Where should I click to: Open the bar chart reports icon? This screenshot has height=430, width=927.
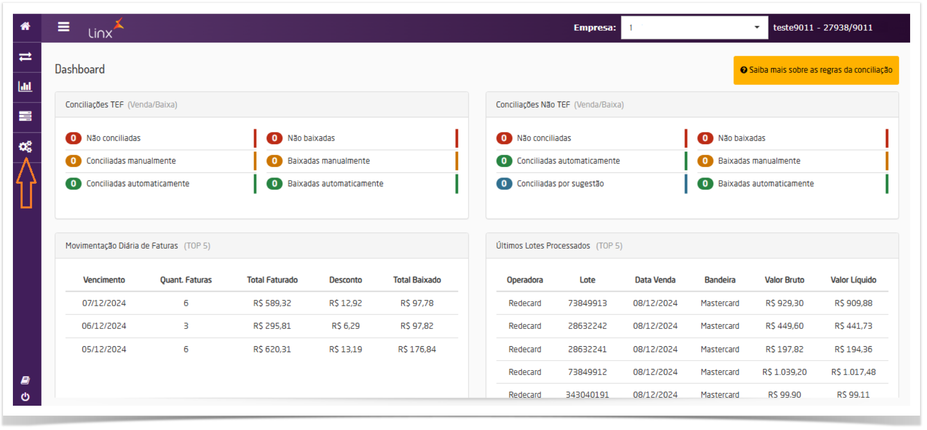tap(25, 87)
